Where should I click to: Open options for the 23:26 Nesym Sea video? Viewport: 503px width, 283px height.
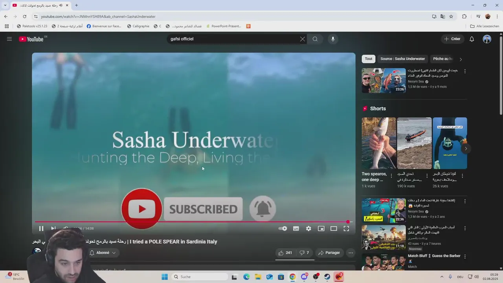tap(465, 72)
